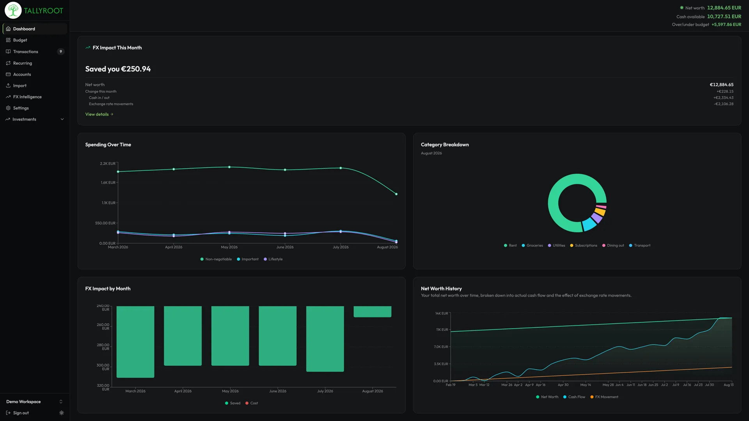The width and height of the screenshot is (749, 421).
Task: Click the Transactions book icon
Action: click(8, 51)
